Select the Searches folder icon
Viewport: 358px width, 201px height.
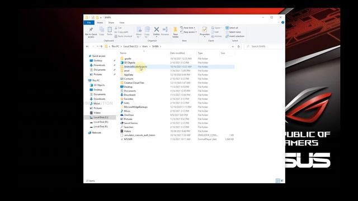pos(122,127)
